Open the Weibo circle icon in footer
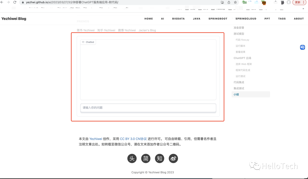 click(173, 158)
